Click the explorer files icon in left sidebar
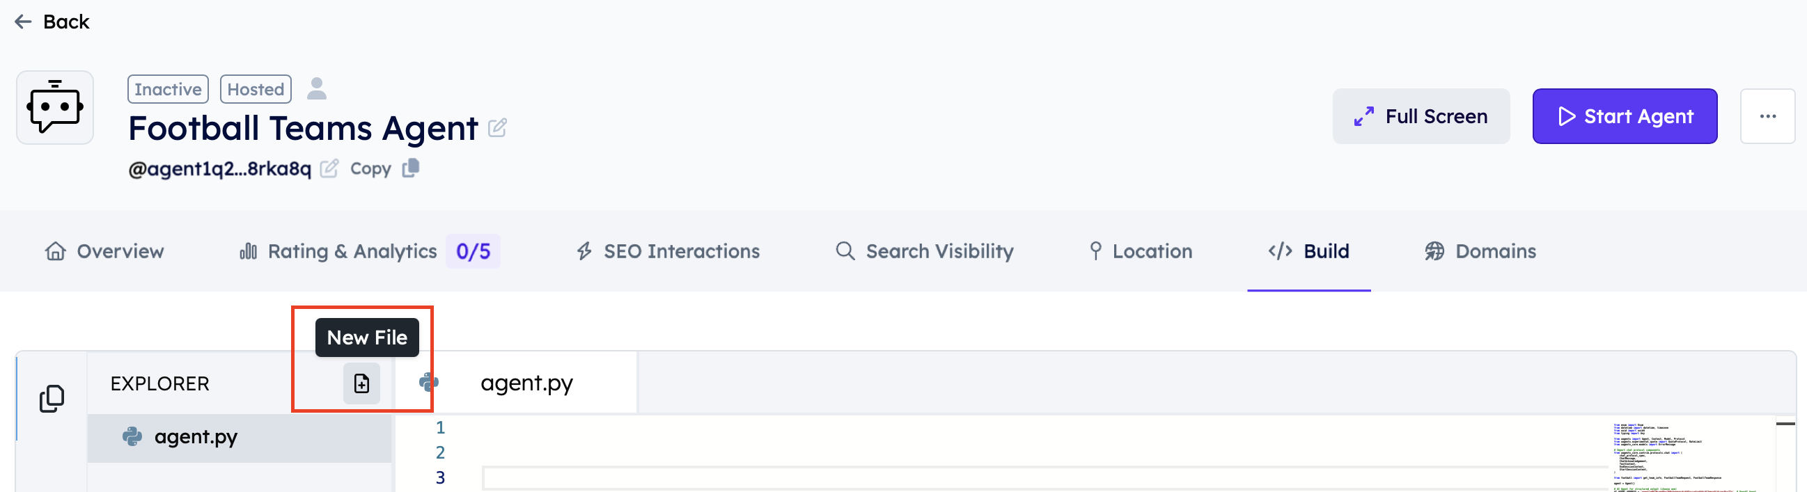Screen dimensions: 1807x492 pyautogui.click(x=52, y=398)
